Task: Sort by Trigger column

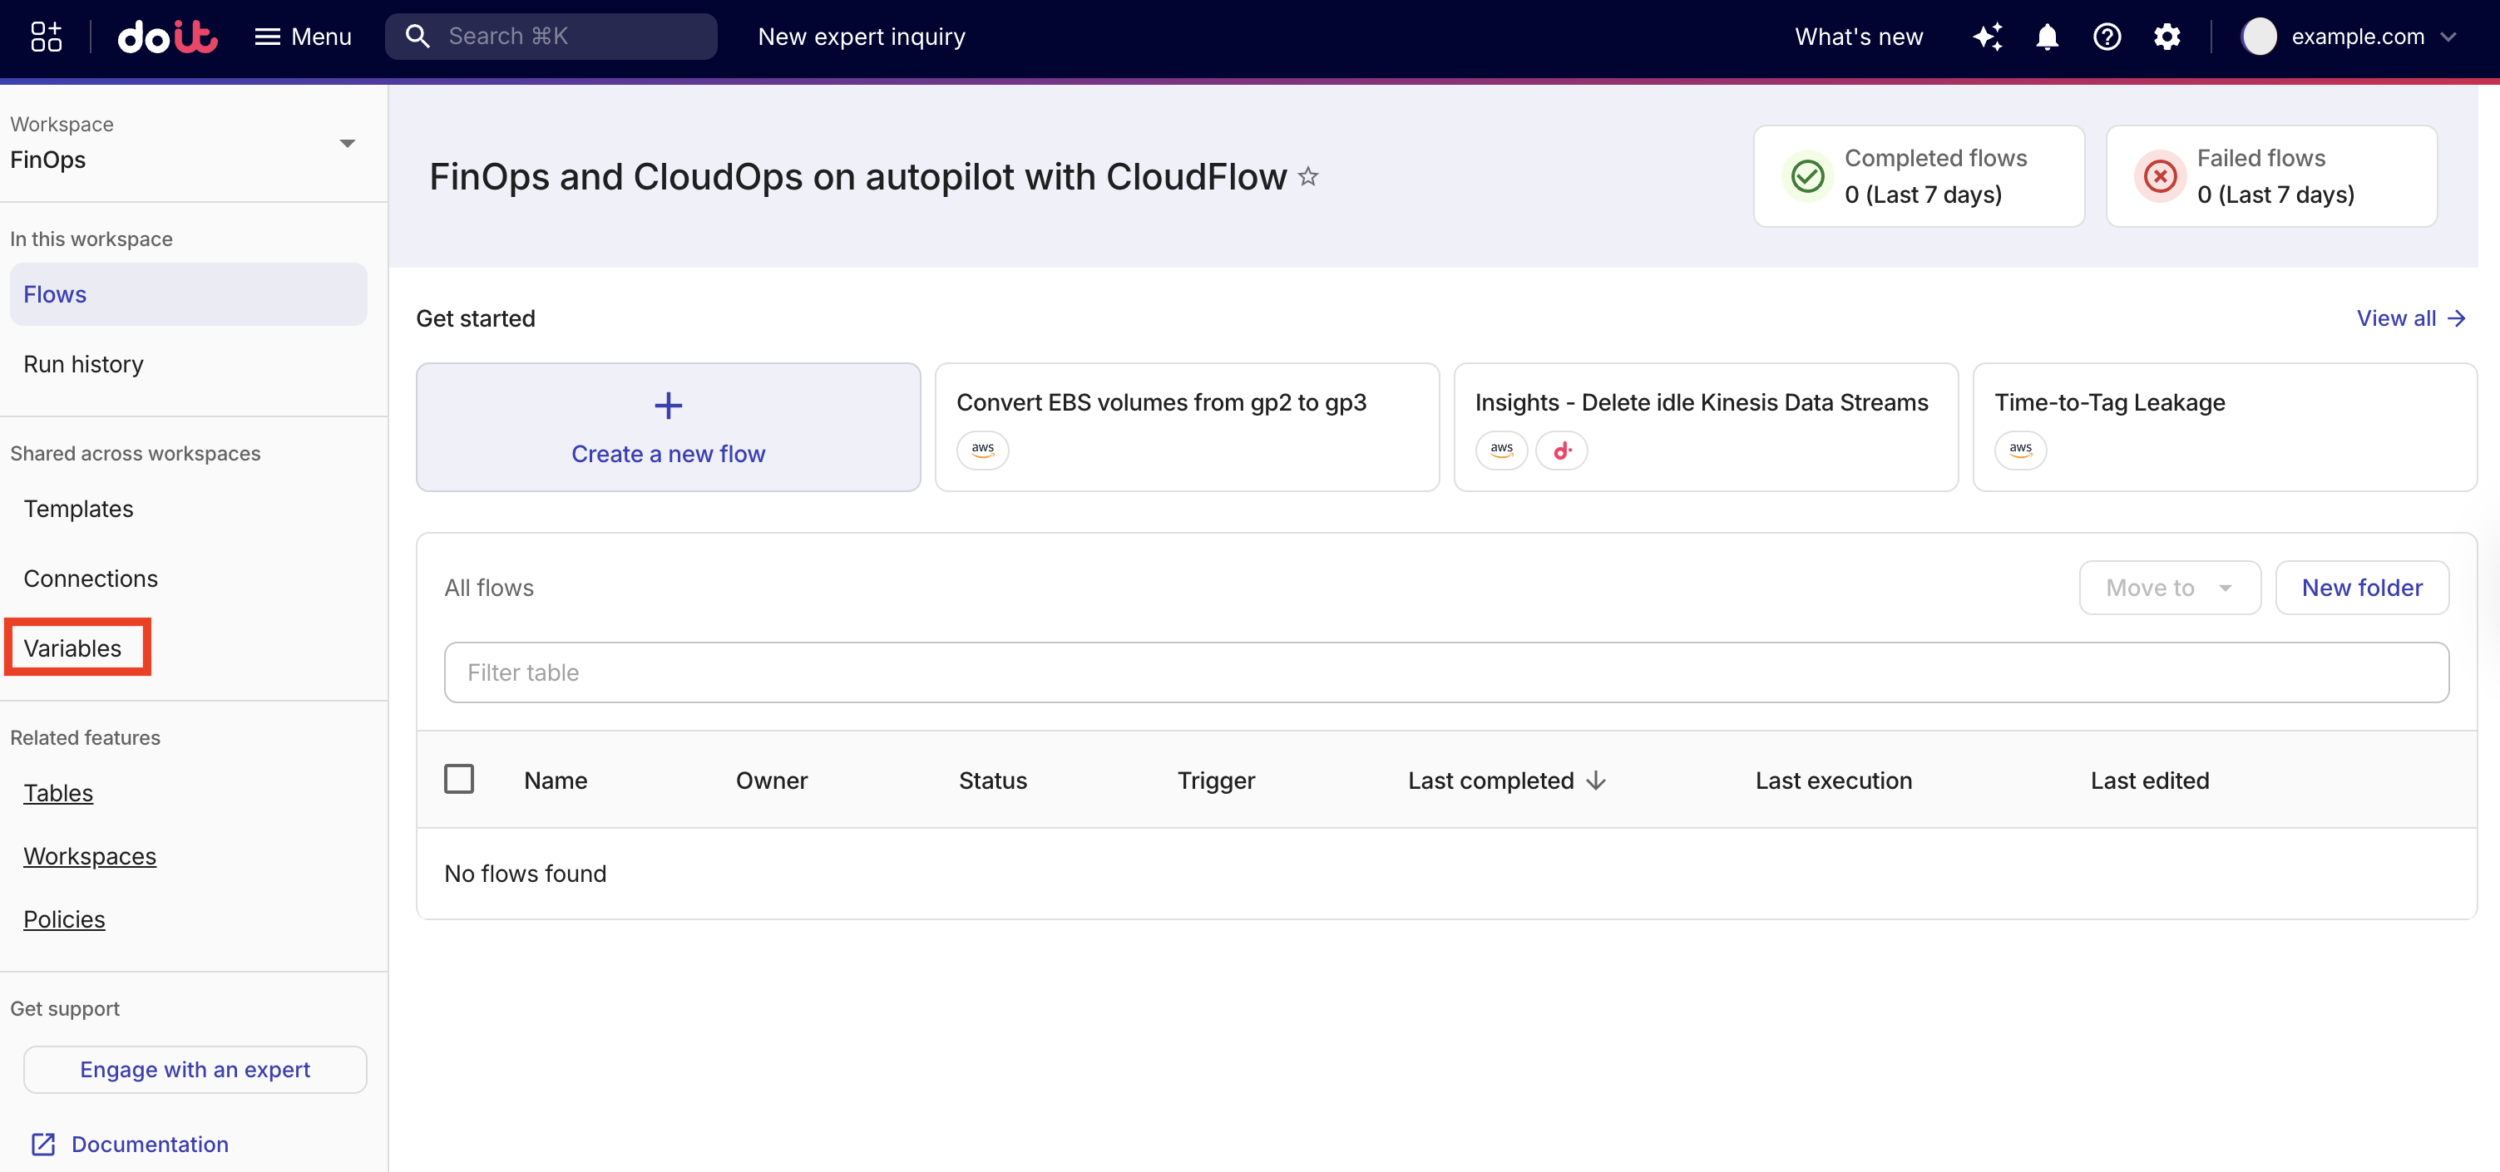Action: point(1216,780)
